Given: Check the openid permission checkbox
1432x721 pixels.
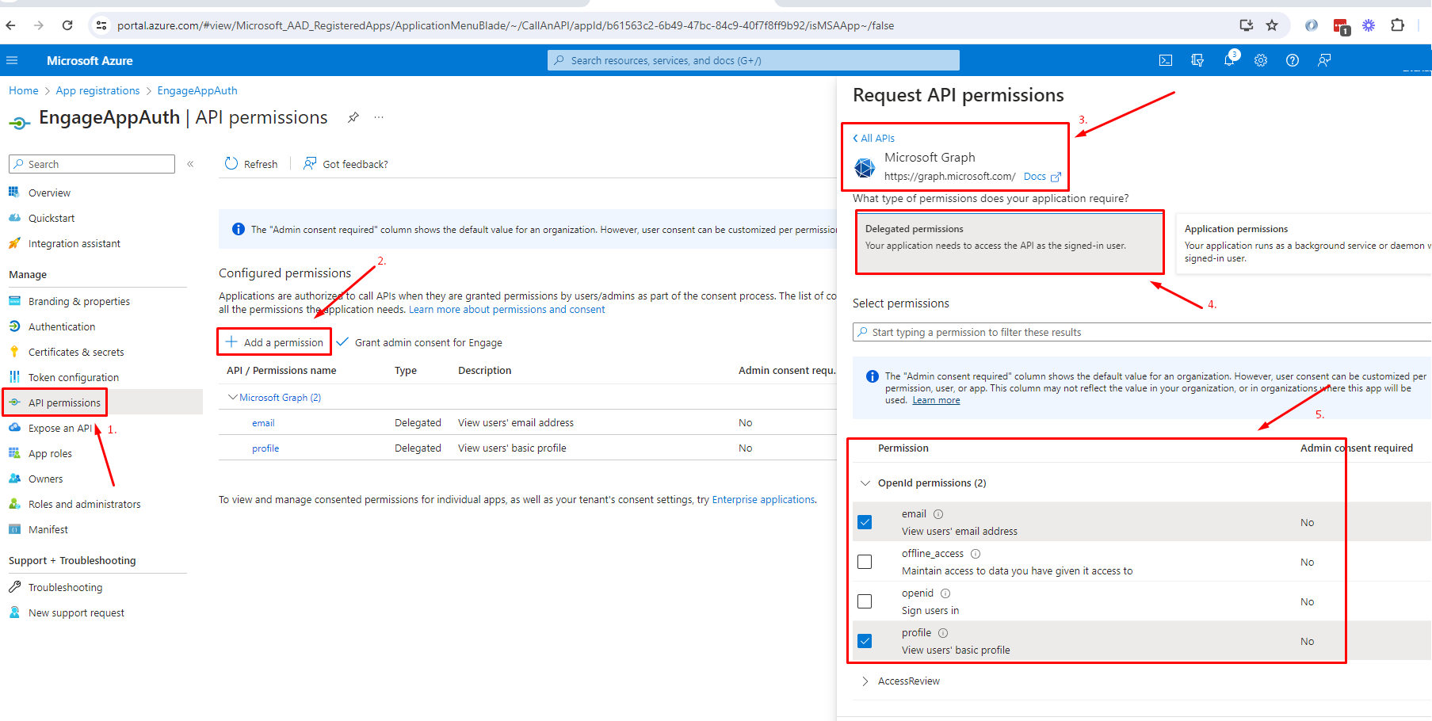Looking at the screenshot, I should pyautogui.click(x=865, y=601).
